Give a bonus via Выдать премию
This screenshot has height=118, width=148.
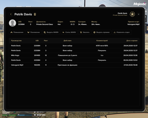[x=102, y=32]
